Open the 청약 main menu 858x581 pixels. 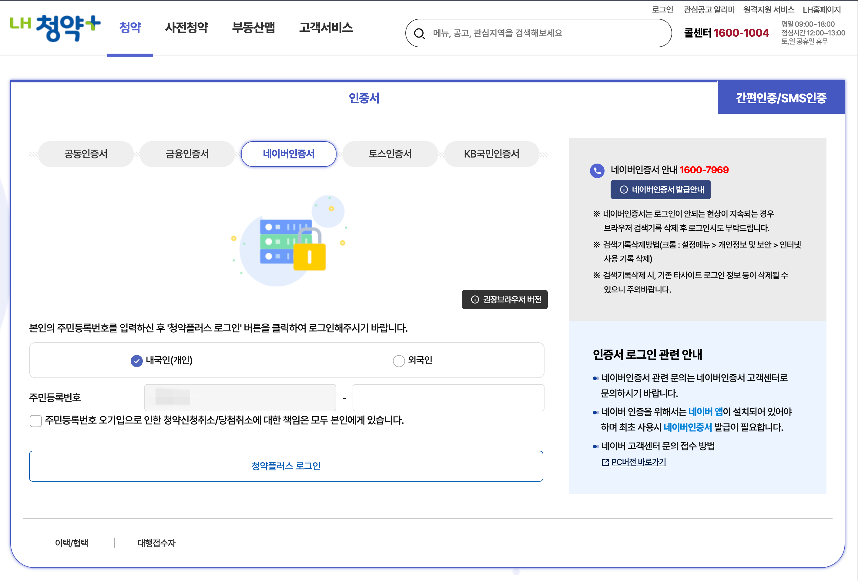[x=130, y=28]
